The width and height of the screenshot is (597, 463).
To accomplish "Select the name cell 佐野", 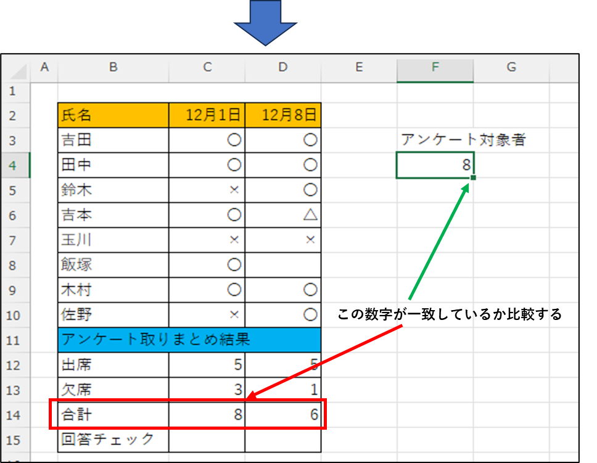I will (x=113, y=315).
